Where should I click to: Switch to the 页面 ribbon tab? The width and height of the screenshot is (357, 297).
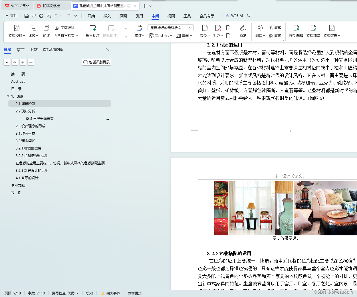coord(123,16)
